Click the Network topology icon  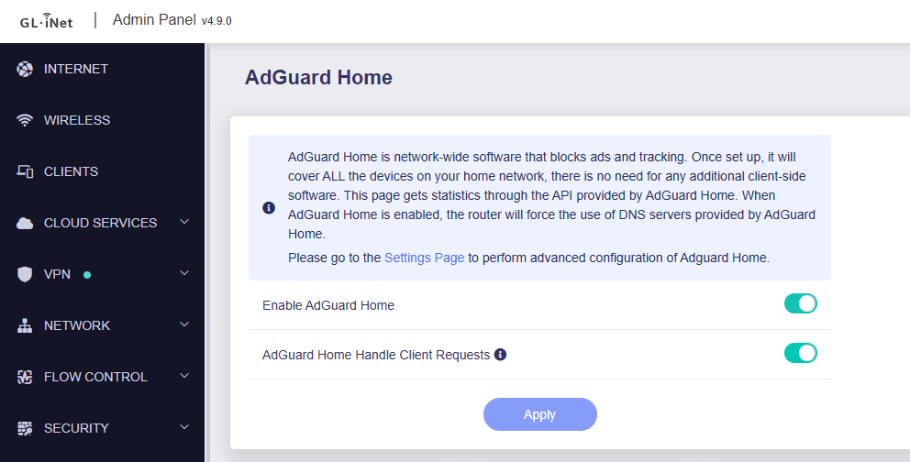click(25, 325)
